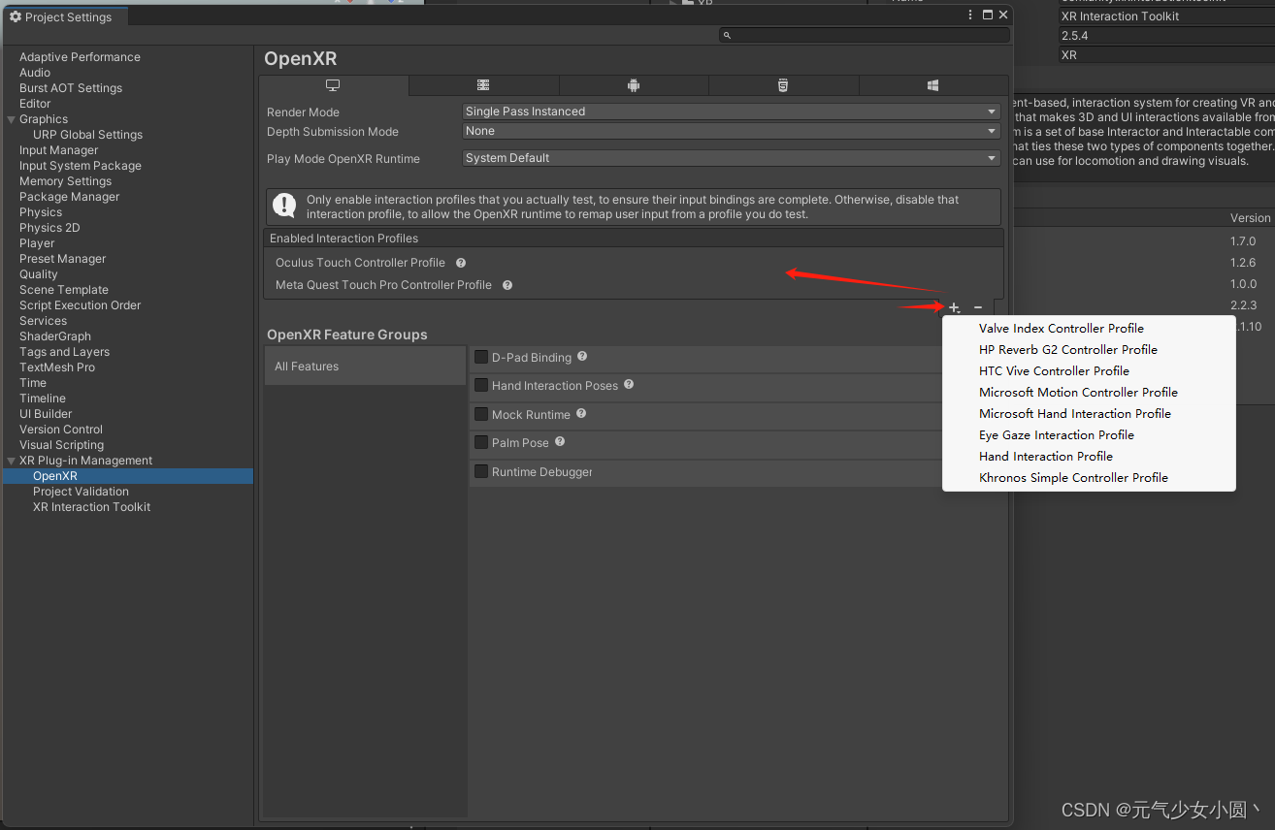Choose HP Reverb G2 Controller Profile

pyautogui.click(x=1068, y=350)
